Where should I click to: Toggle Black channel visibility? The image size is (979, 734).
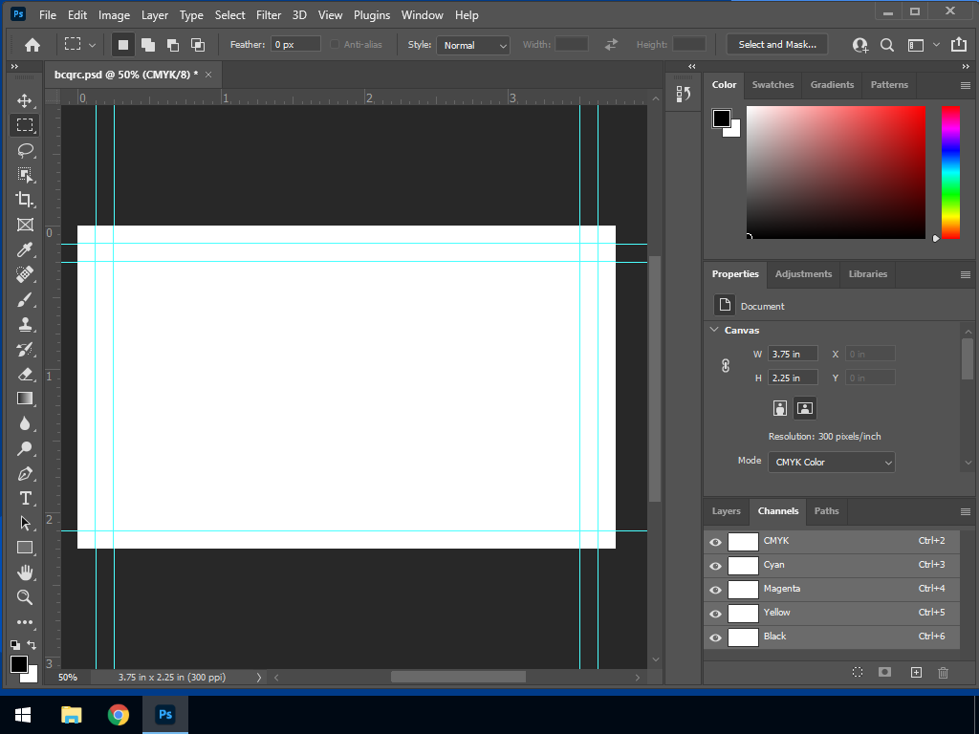[x=715, y=637]
